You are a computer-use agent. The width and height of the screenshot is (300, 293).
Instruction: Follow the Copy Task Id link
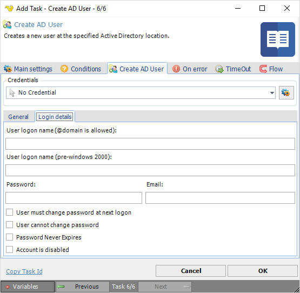(24, 271)
